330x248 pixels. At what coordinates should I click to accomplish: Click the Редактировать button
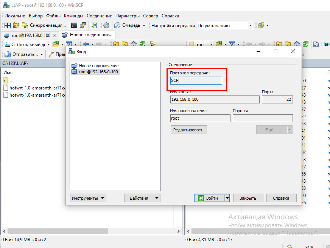[x=188, y=130]
